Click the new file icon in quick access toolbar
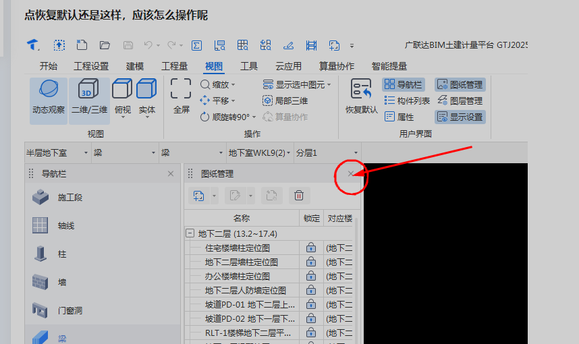Viewport: 579px width, 344px height. click(x=82, y=45)
